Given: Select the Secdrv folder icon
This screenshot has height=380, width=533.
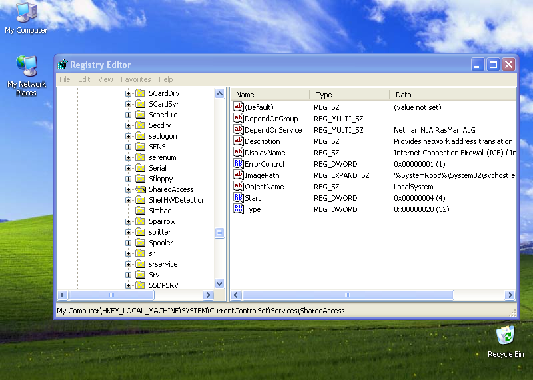Looking at the screenshot, I should coord(140,125).
